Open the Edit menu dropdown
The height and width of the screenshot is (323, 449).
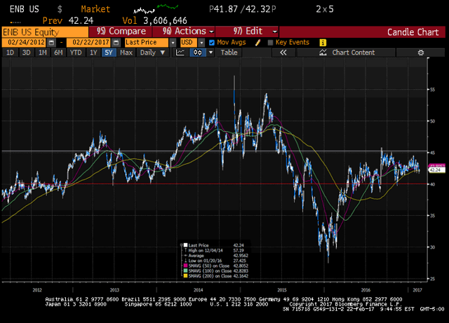coord(247,32)
